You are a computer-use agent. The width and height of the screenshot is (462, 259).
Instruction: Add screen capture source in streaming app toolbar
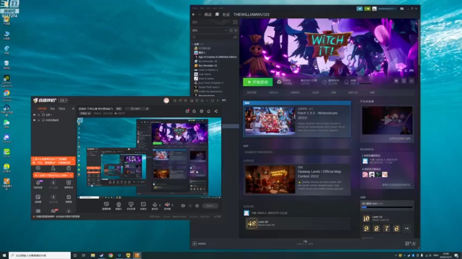[106, 205]
